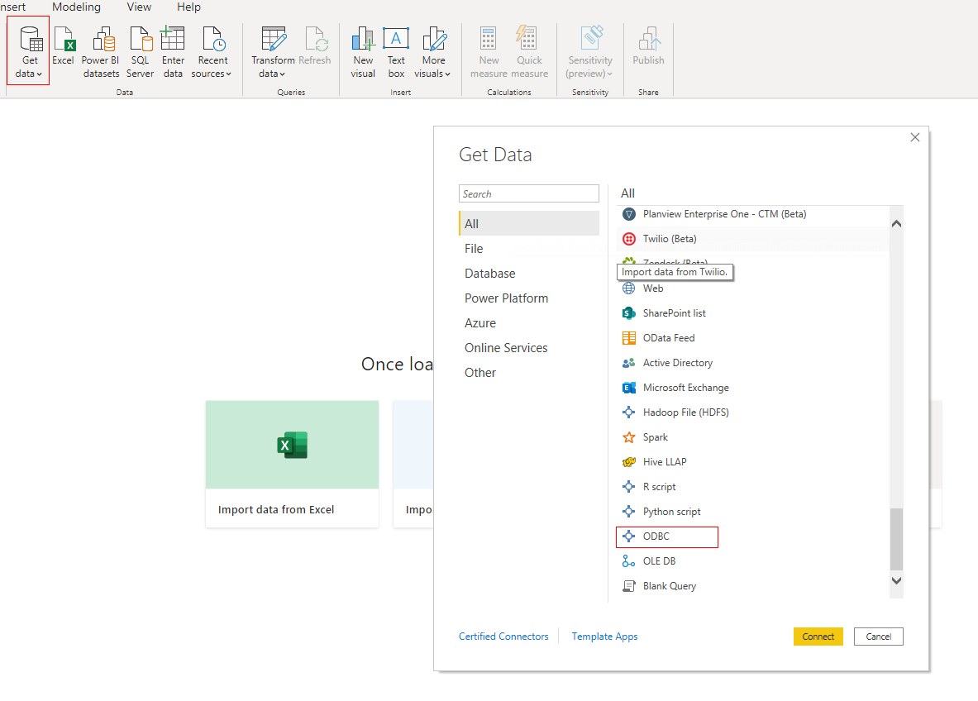The width and height of the screenshot is (978, 701).
Task: Click the connector list scroll down arrow
Action: click(x=896, y=580)
